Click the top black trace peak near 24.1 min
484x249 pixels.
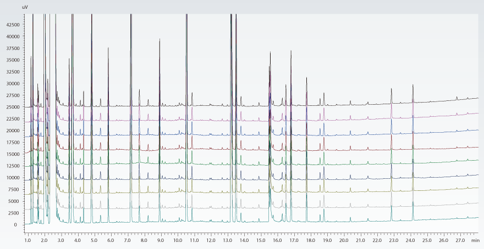point(413,86)
